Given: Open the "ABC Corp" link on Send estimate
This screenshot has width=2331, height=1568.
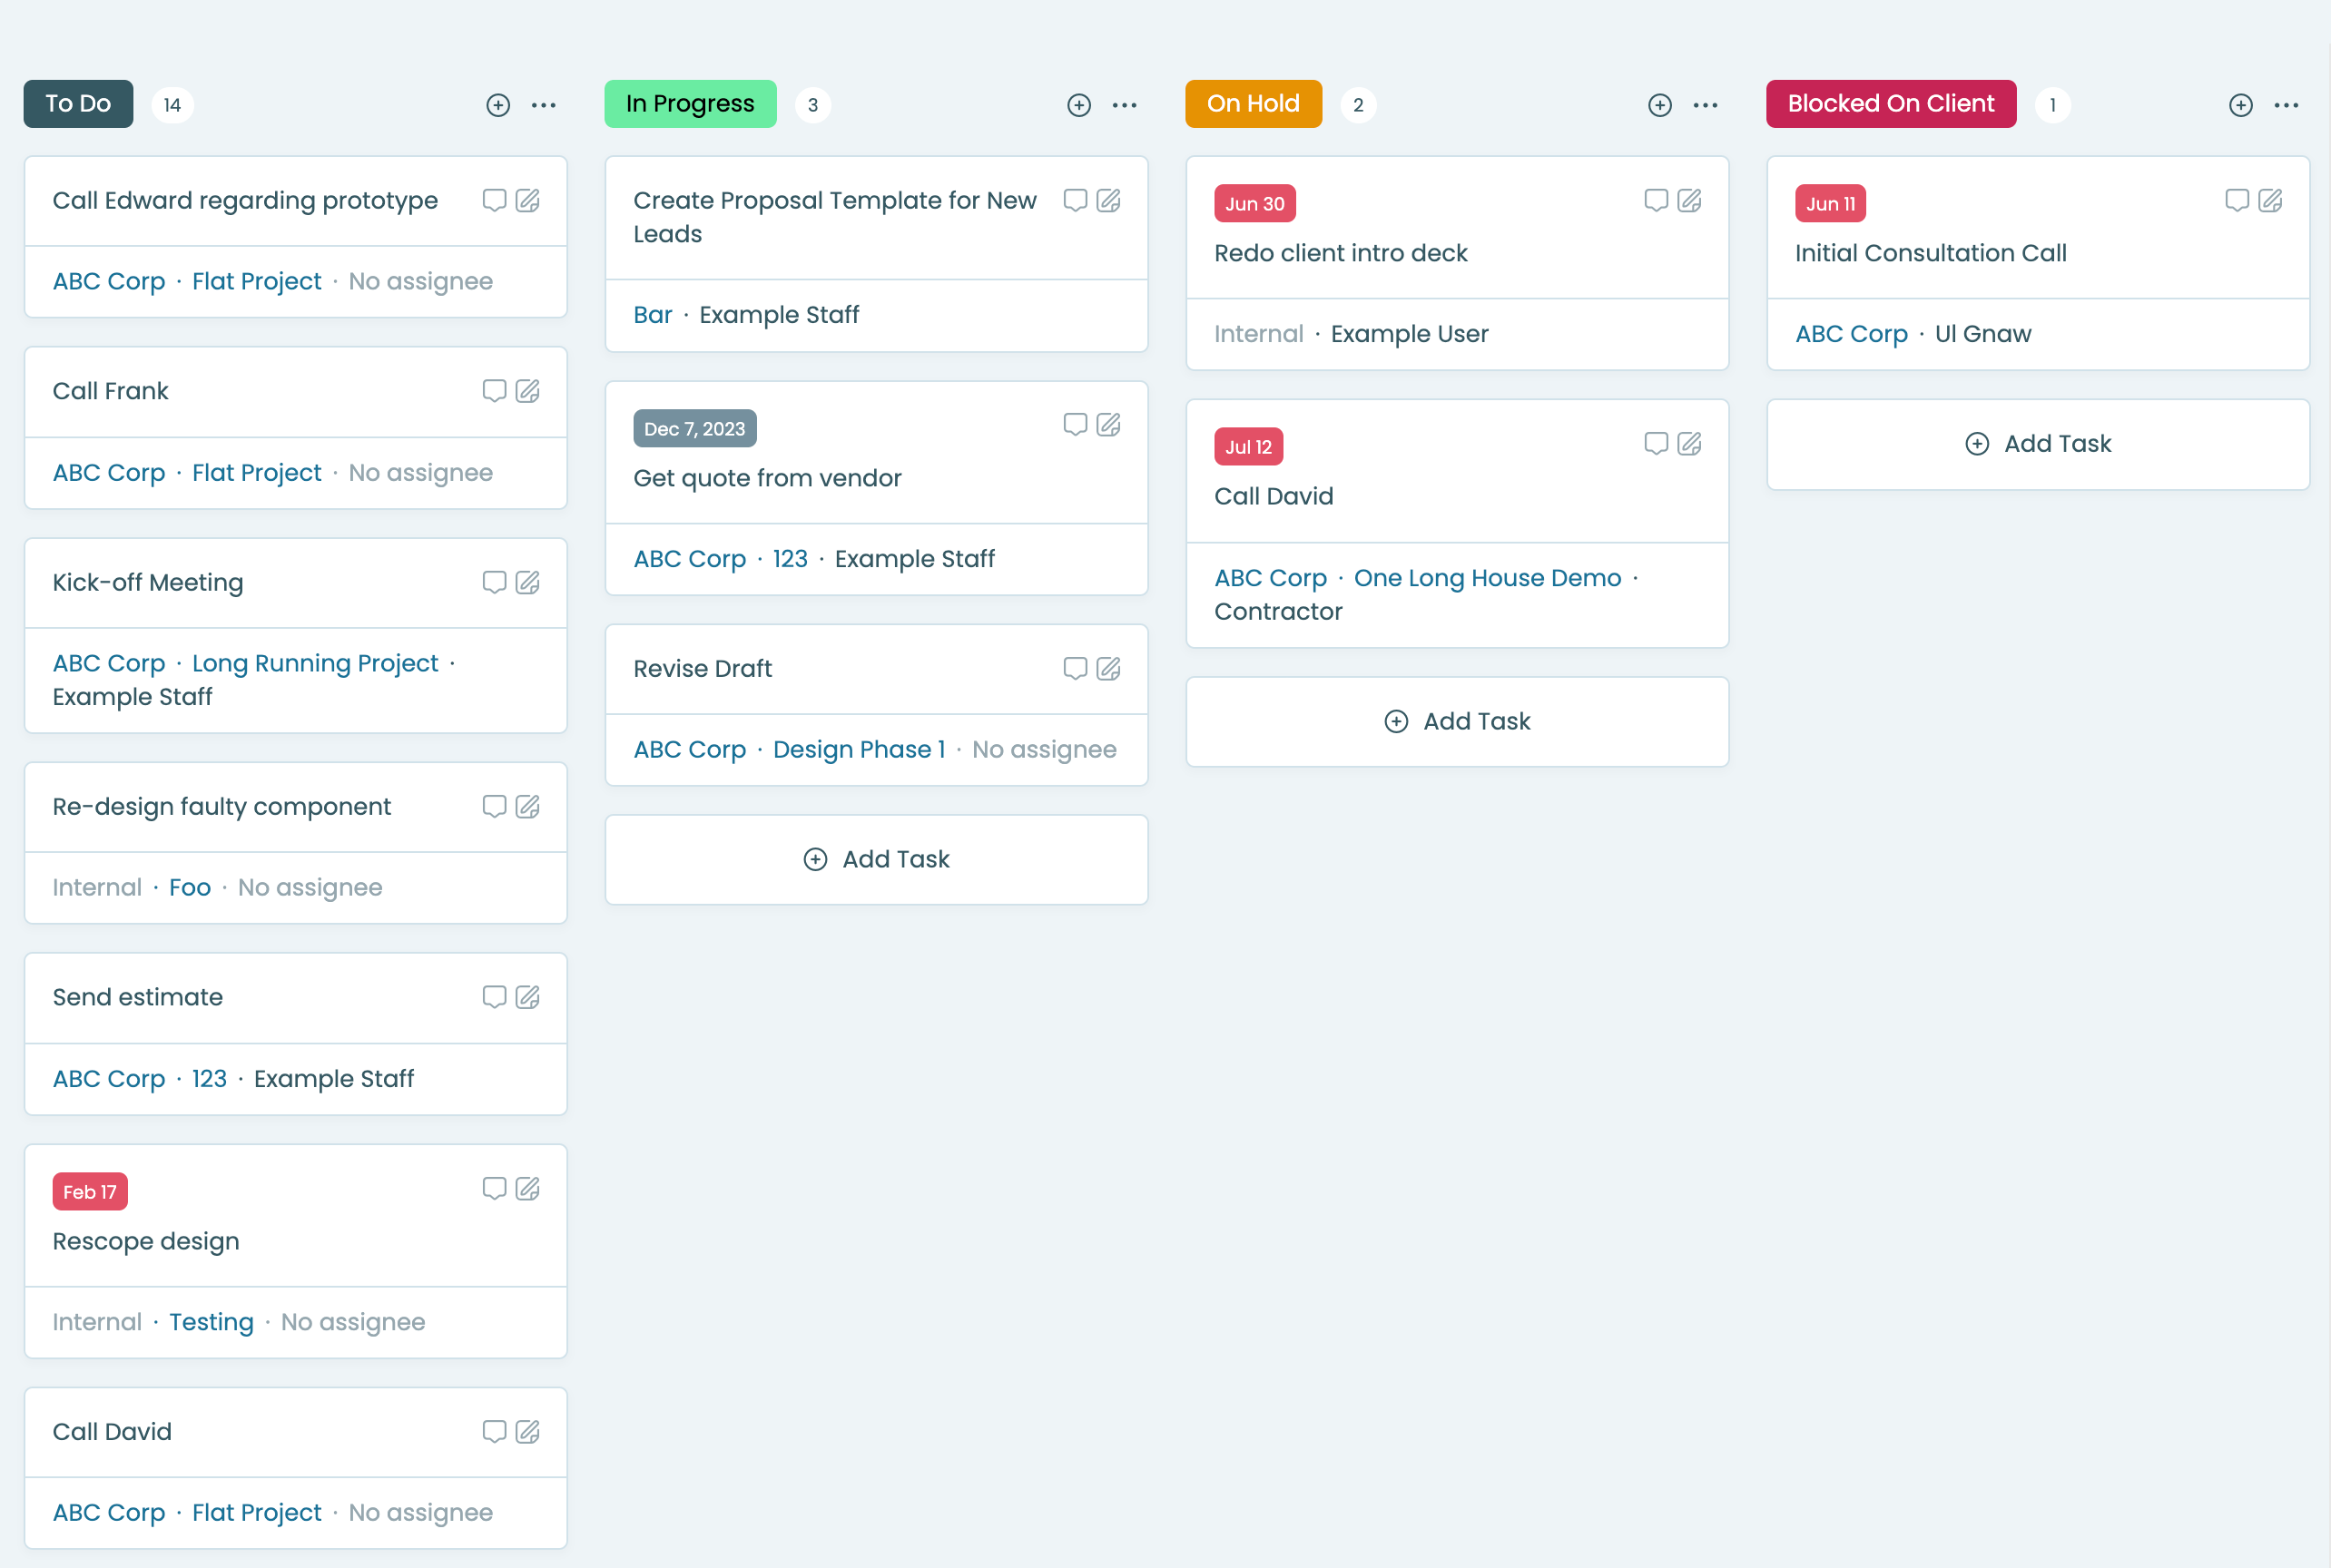Looking at the screenshot, I should [109, 1078].
